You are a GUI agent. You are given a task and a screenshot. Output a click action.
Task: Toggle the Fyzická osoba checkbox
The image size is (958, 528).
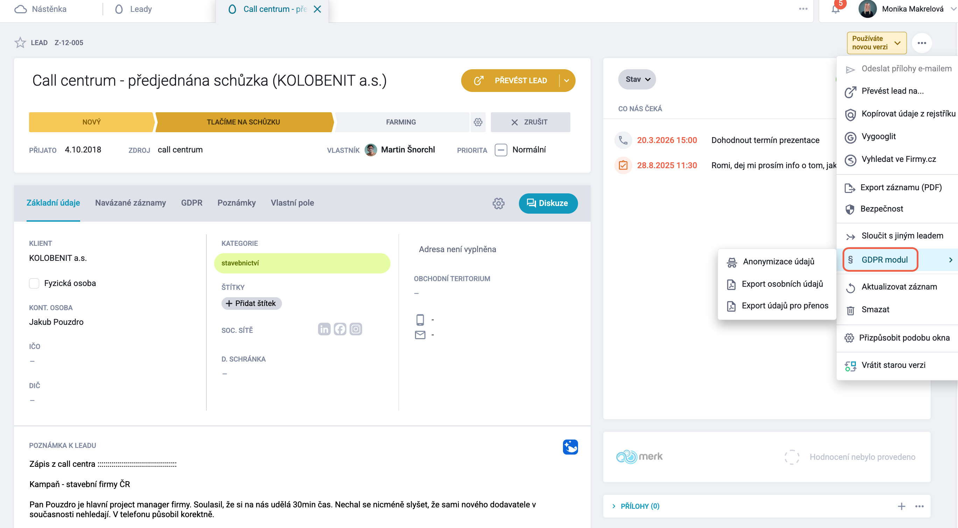34,284
